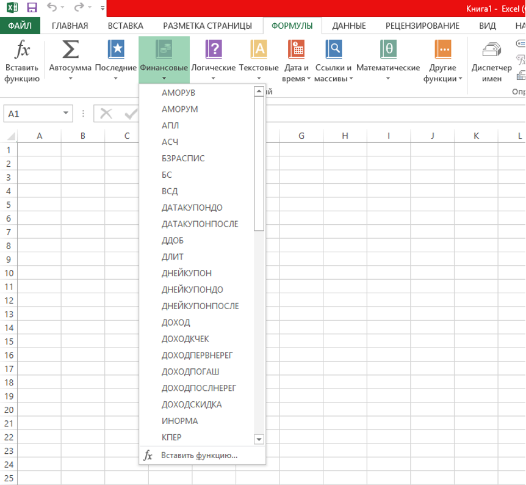Open the ФАЙЛ tab
The width and height of the screenshot is (526, 485).
(x=20, y=26)
